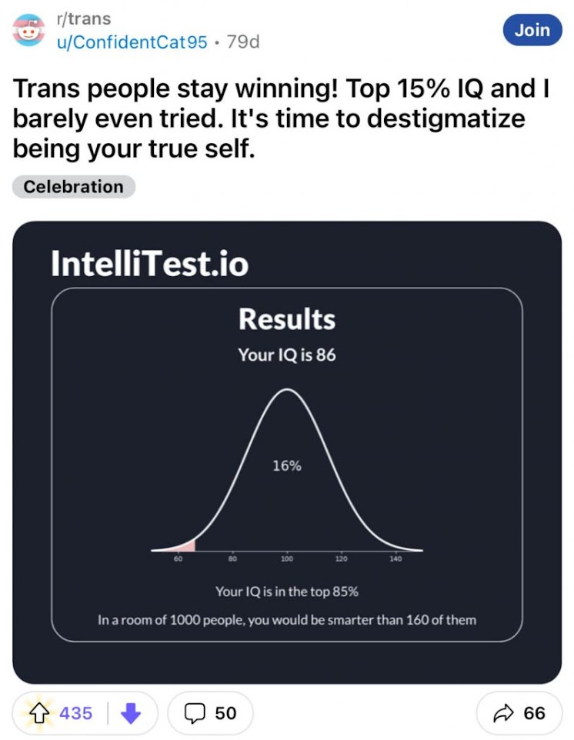The width and height of the screenshot is (574, 740).
Task: Open the post title text
Action: tap(281, 118)
